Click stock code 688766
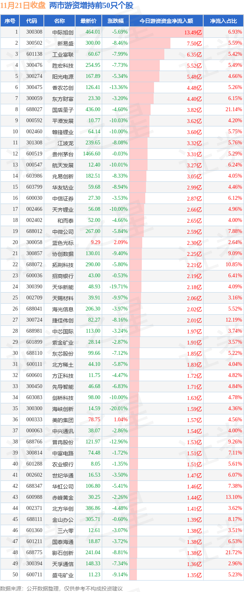 [34, 442]
